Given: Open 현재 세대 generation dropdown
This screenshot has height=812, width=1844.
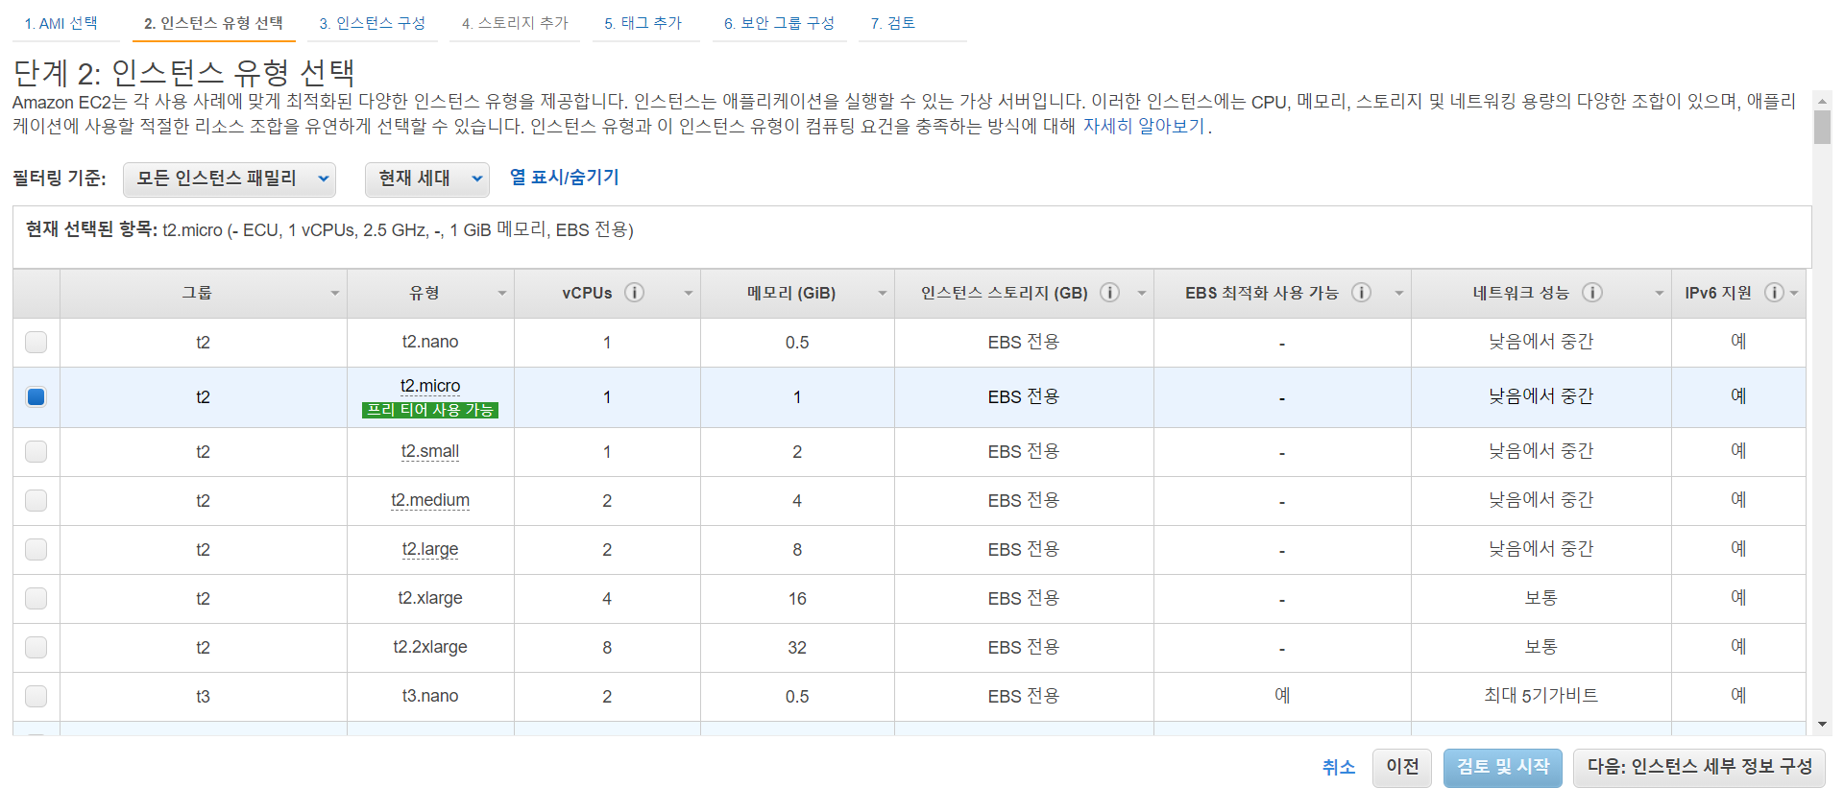Looking at the screenshot, I should [427, 179].
